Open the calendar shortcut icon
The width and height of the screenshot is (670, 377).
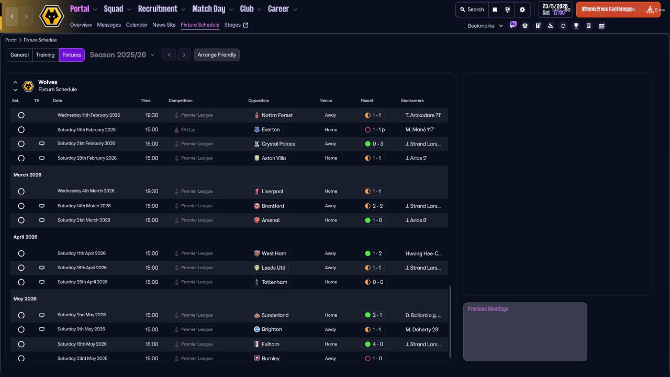(x=601, y=26)
